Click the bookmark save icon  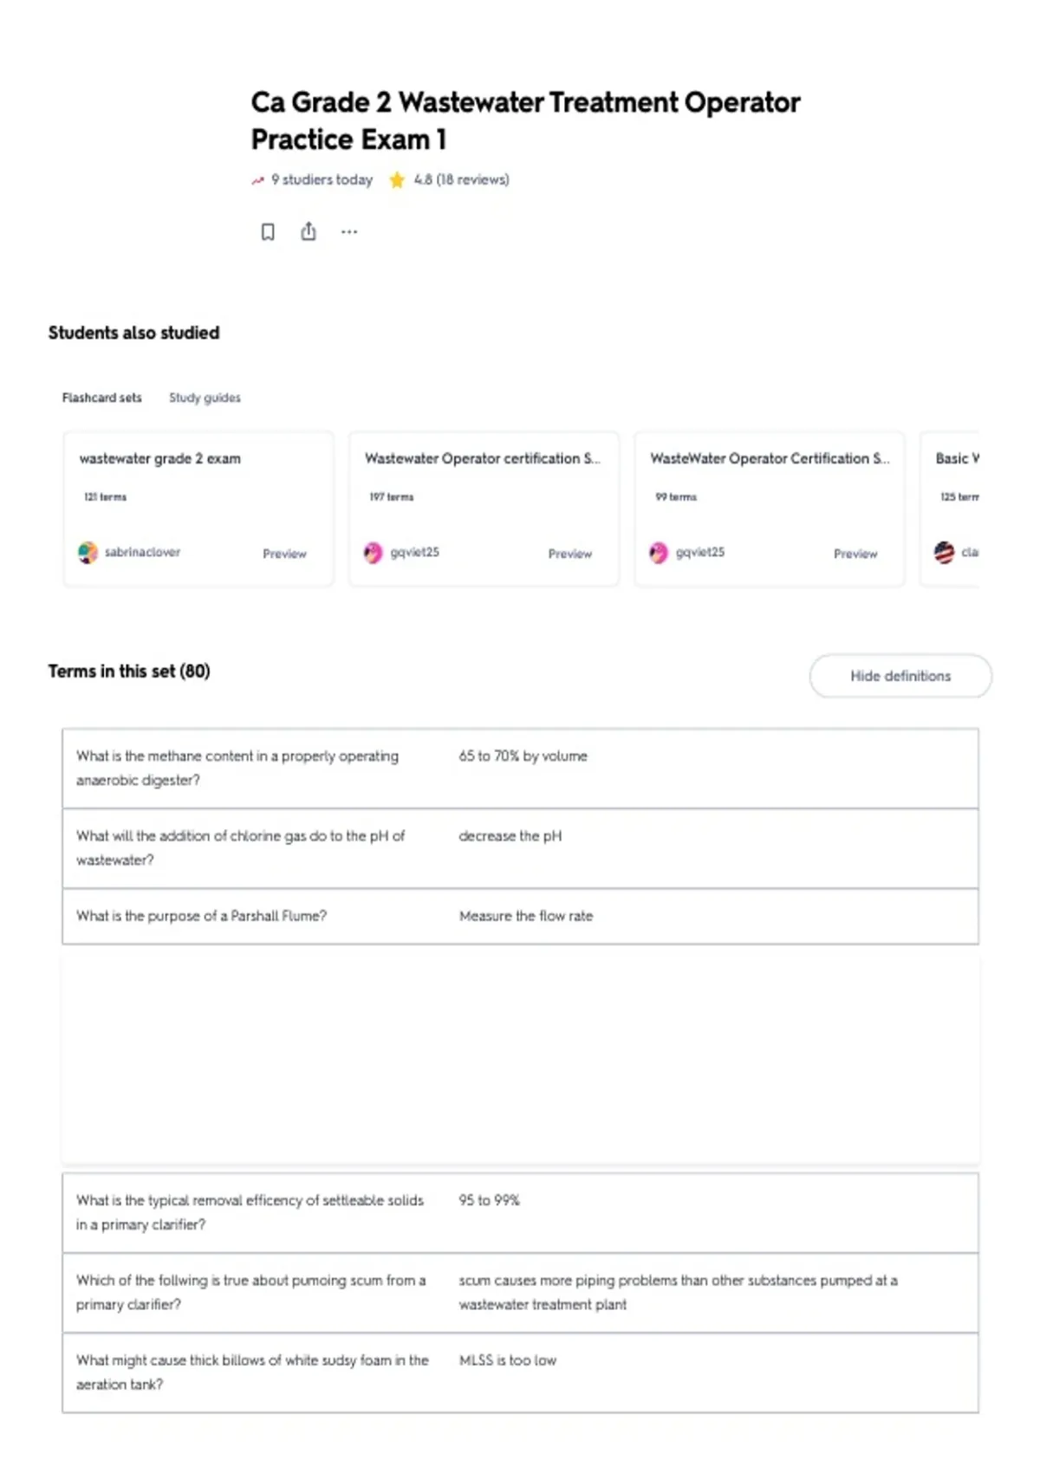268,232
